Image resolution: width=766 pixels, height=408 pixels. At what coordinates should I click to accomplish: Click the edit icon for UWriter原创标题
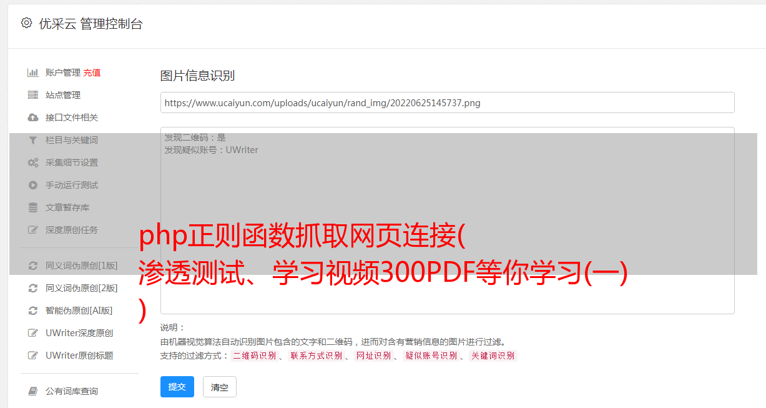(x=33, y=356)
